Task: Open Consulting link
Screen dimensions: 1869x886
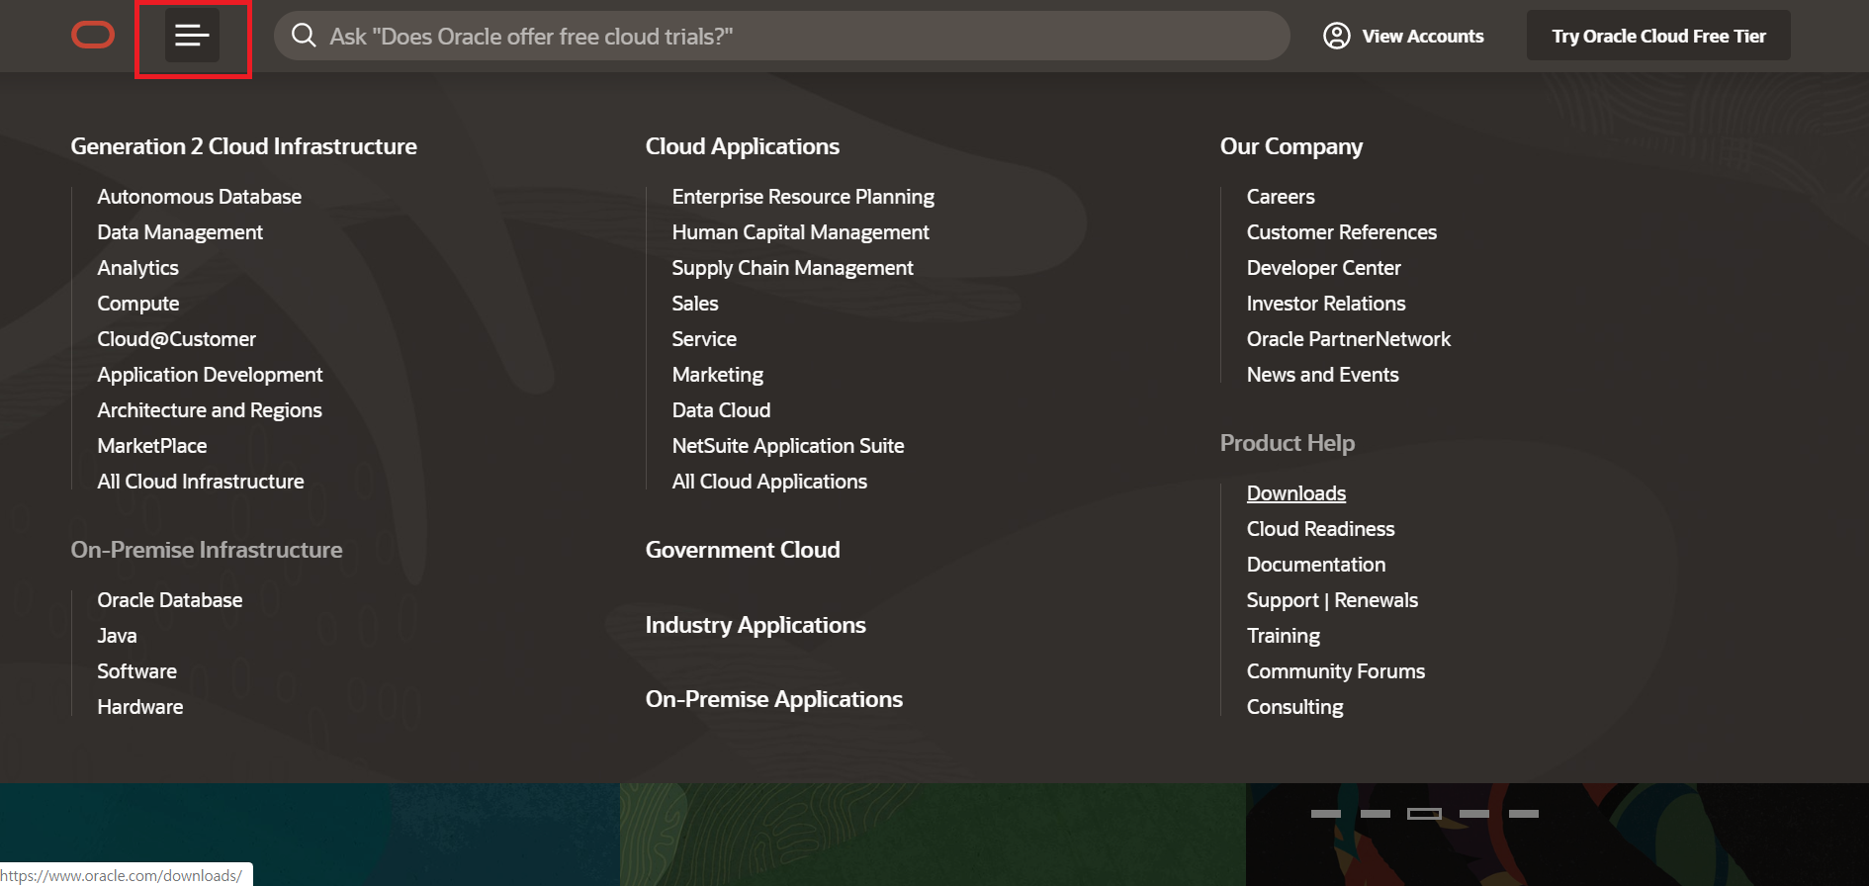Action: pos(1294,707)
